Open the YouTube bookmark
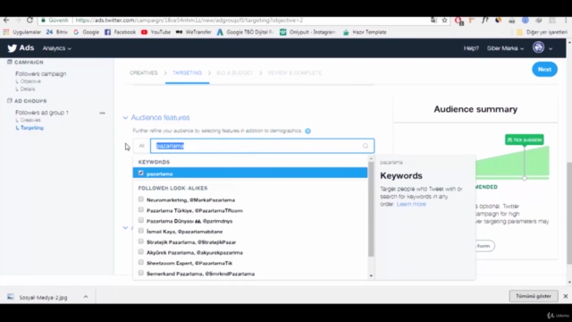The image size is (572, 322). (156, 32)
